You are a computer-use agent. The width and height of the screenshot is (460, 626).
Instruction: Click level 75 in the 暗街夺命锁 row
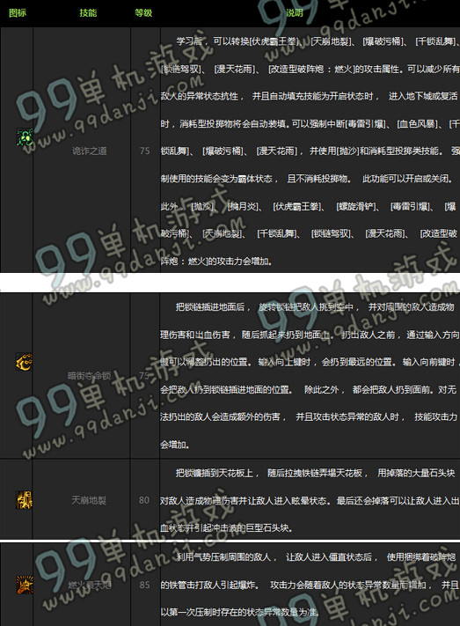(144, 376)
